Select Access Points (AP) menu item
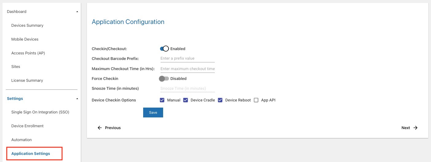Screen dimensions: 431x162 [28, 53]
